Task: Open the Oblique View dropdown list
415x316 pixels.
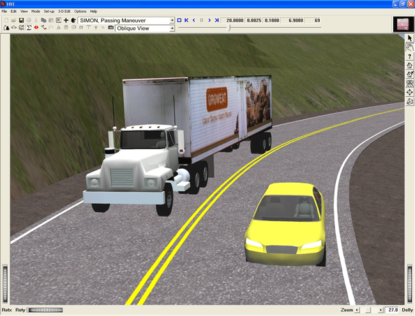Action: (x=172, y=28)
